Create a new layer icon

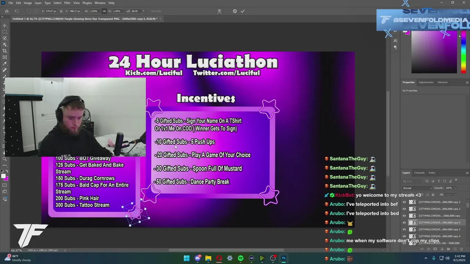click(x=455, y=249)
